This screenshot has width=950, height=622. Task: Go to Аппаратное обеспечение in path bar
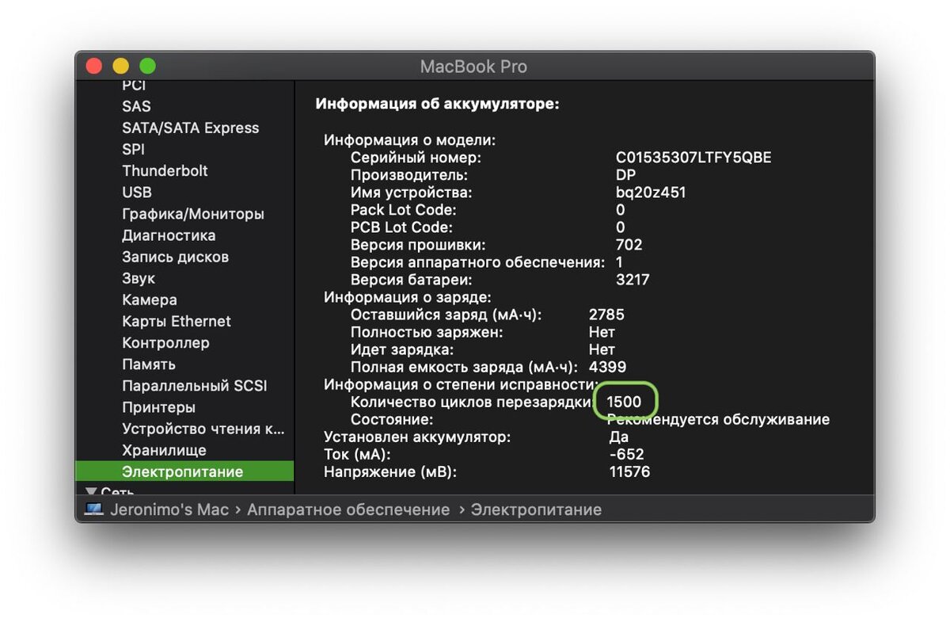point(348,510)
